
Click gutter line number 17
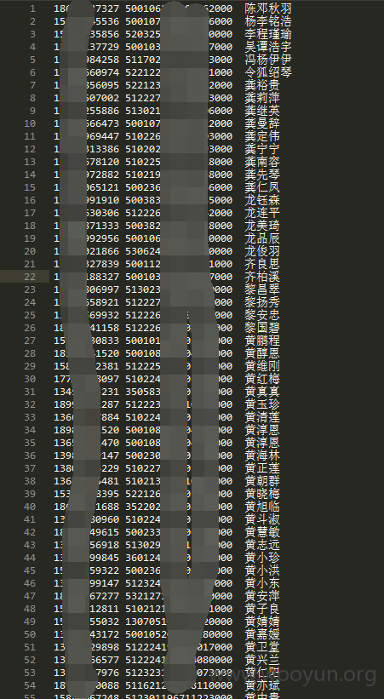(30, 213)
